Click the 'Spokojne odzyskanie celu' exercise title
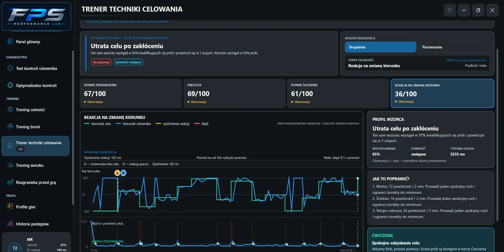Screen dimensions: 504x252 [x=396, y=243]
